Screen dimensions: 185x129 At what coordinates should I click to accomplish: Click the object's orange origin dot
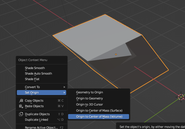pyautogui.click(x=116, y=54)
